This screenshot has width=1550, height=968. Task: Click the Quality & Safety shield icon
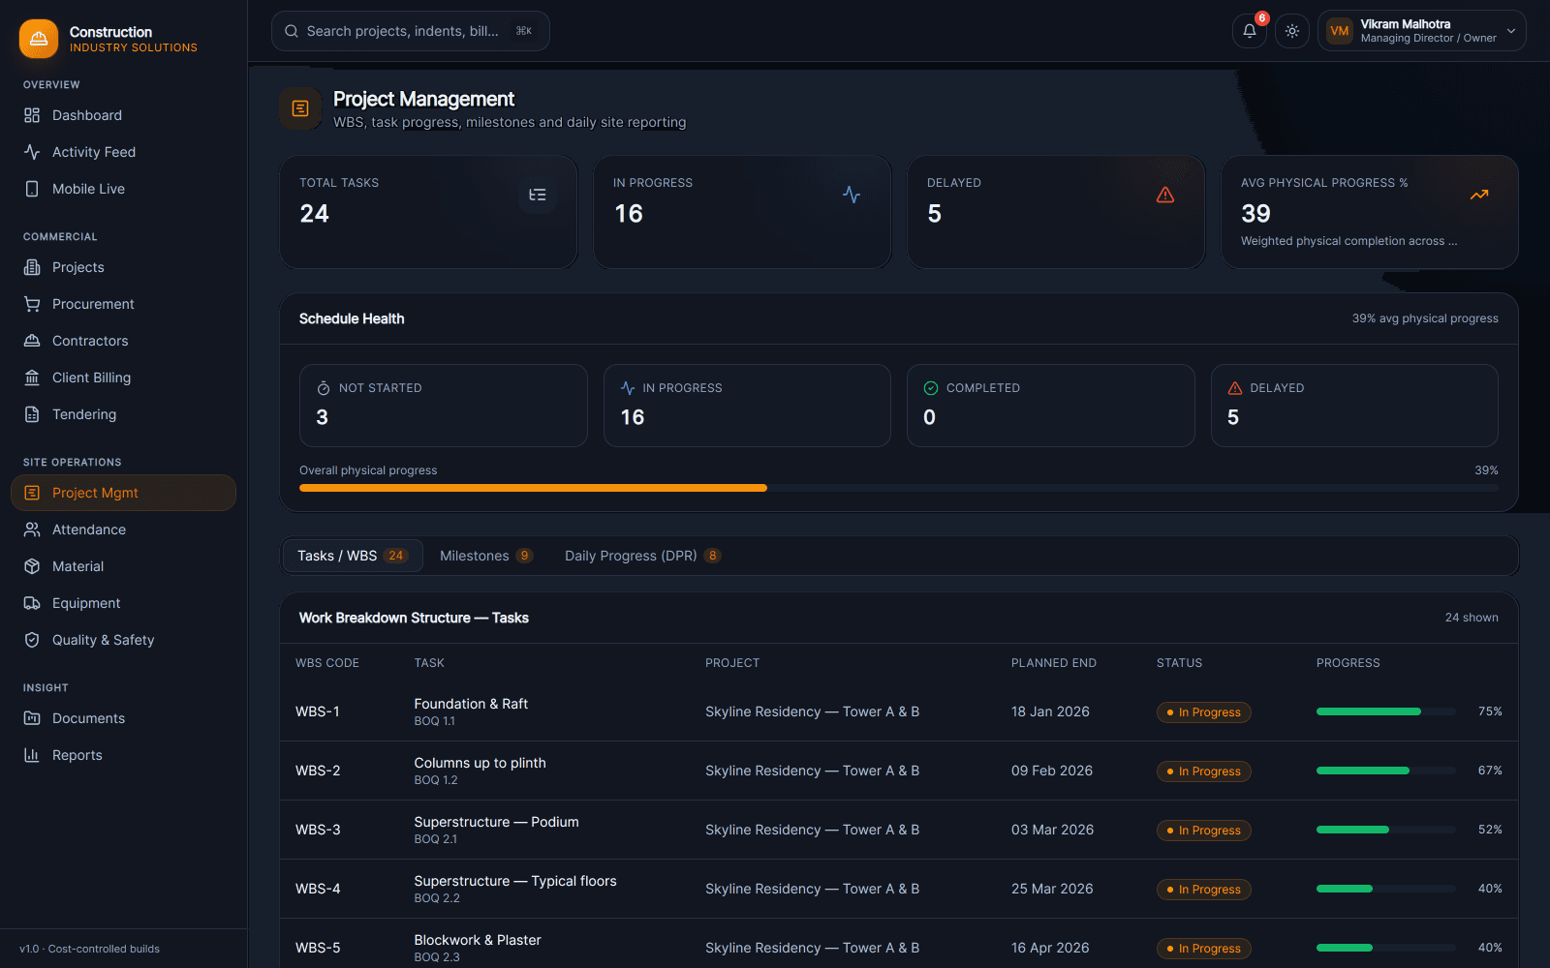[32, 640]
